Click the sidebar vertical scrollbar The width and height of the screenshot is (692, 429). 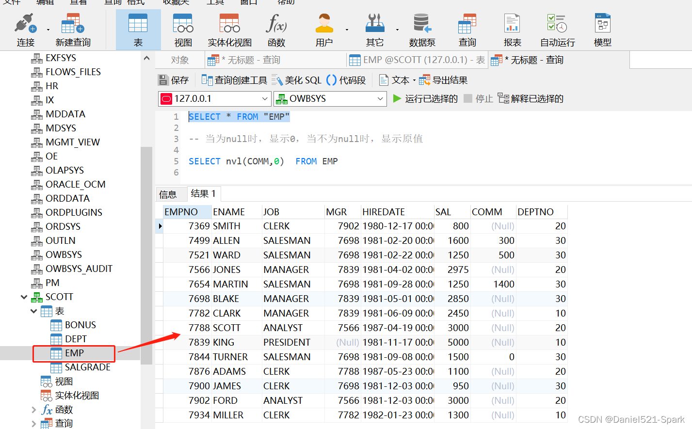coord(146,254)
